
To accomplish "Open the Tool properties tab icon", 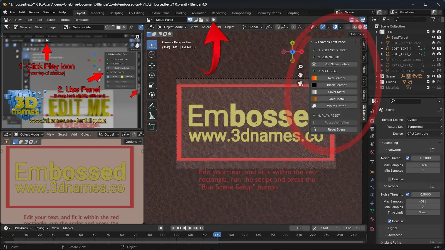I will pos(372,111).
